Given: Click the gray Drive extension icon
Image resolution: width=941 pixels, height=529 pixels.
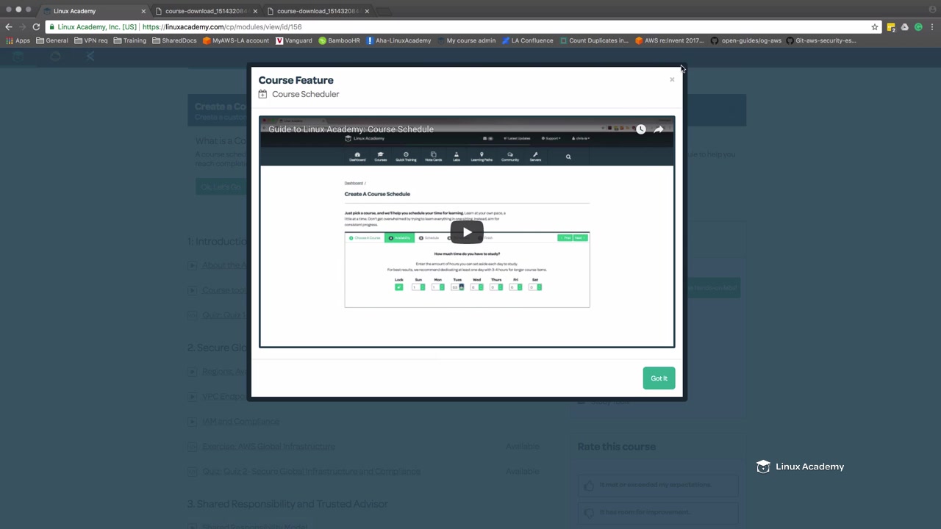Looking at the screenshot, I should pos(905,26).
